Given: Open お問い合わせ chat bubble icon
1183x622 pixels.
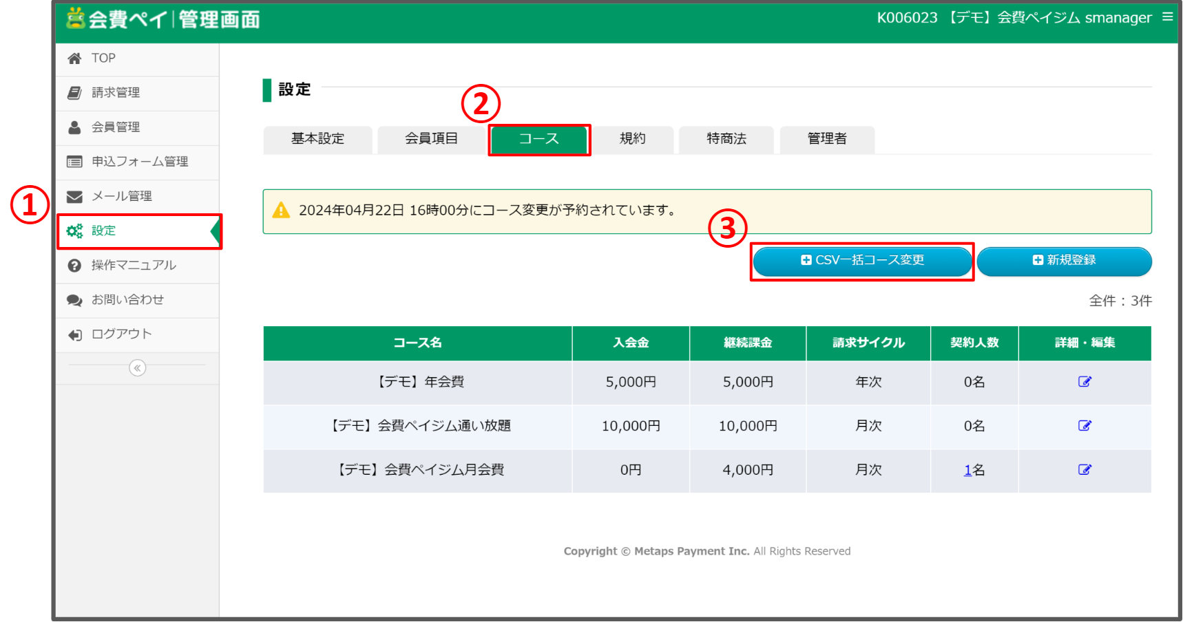Looking at the screenshot, I should 74,300.
